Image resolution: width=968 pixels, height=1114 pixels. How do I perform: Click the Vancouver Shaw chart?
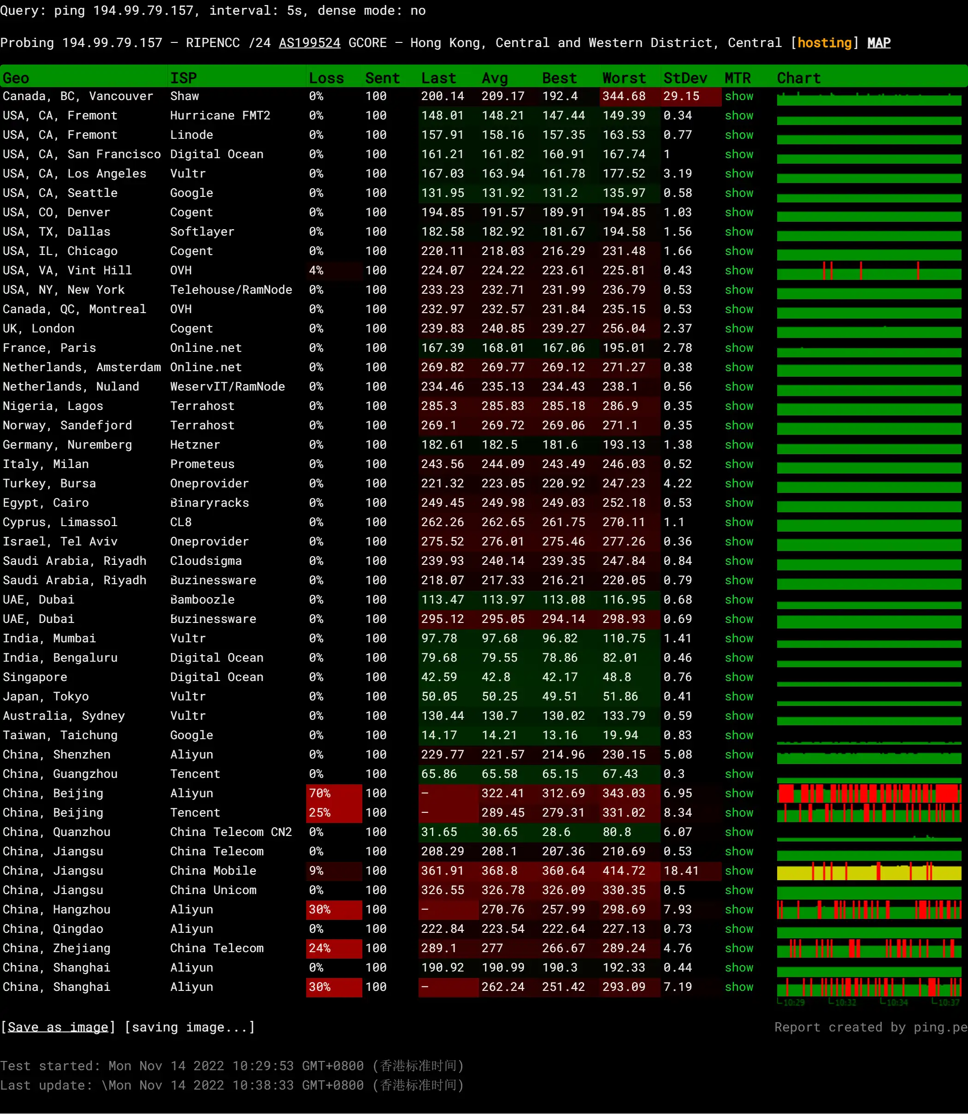(869, 98)
